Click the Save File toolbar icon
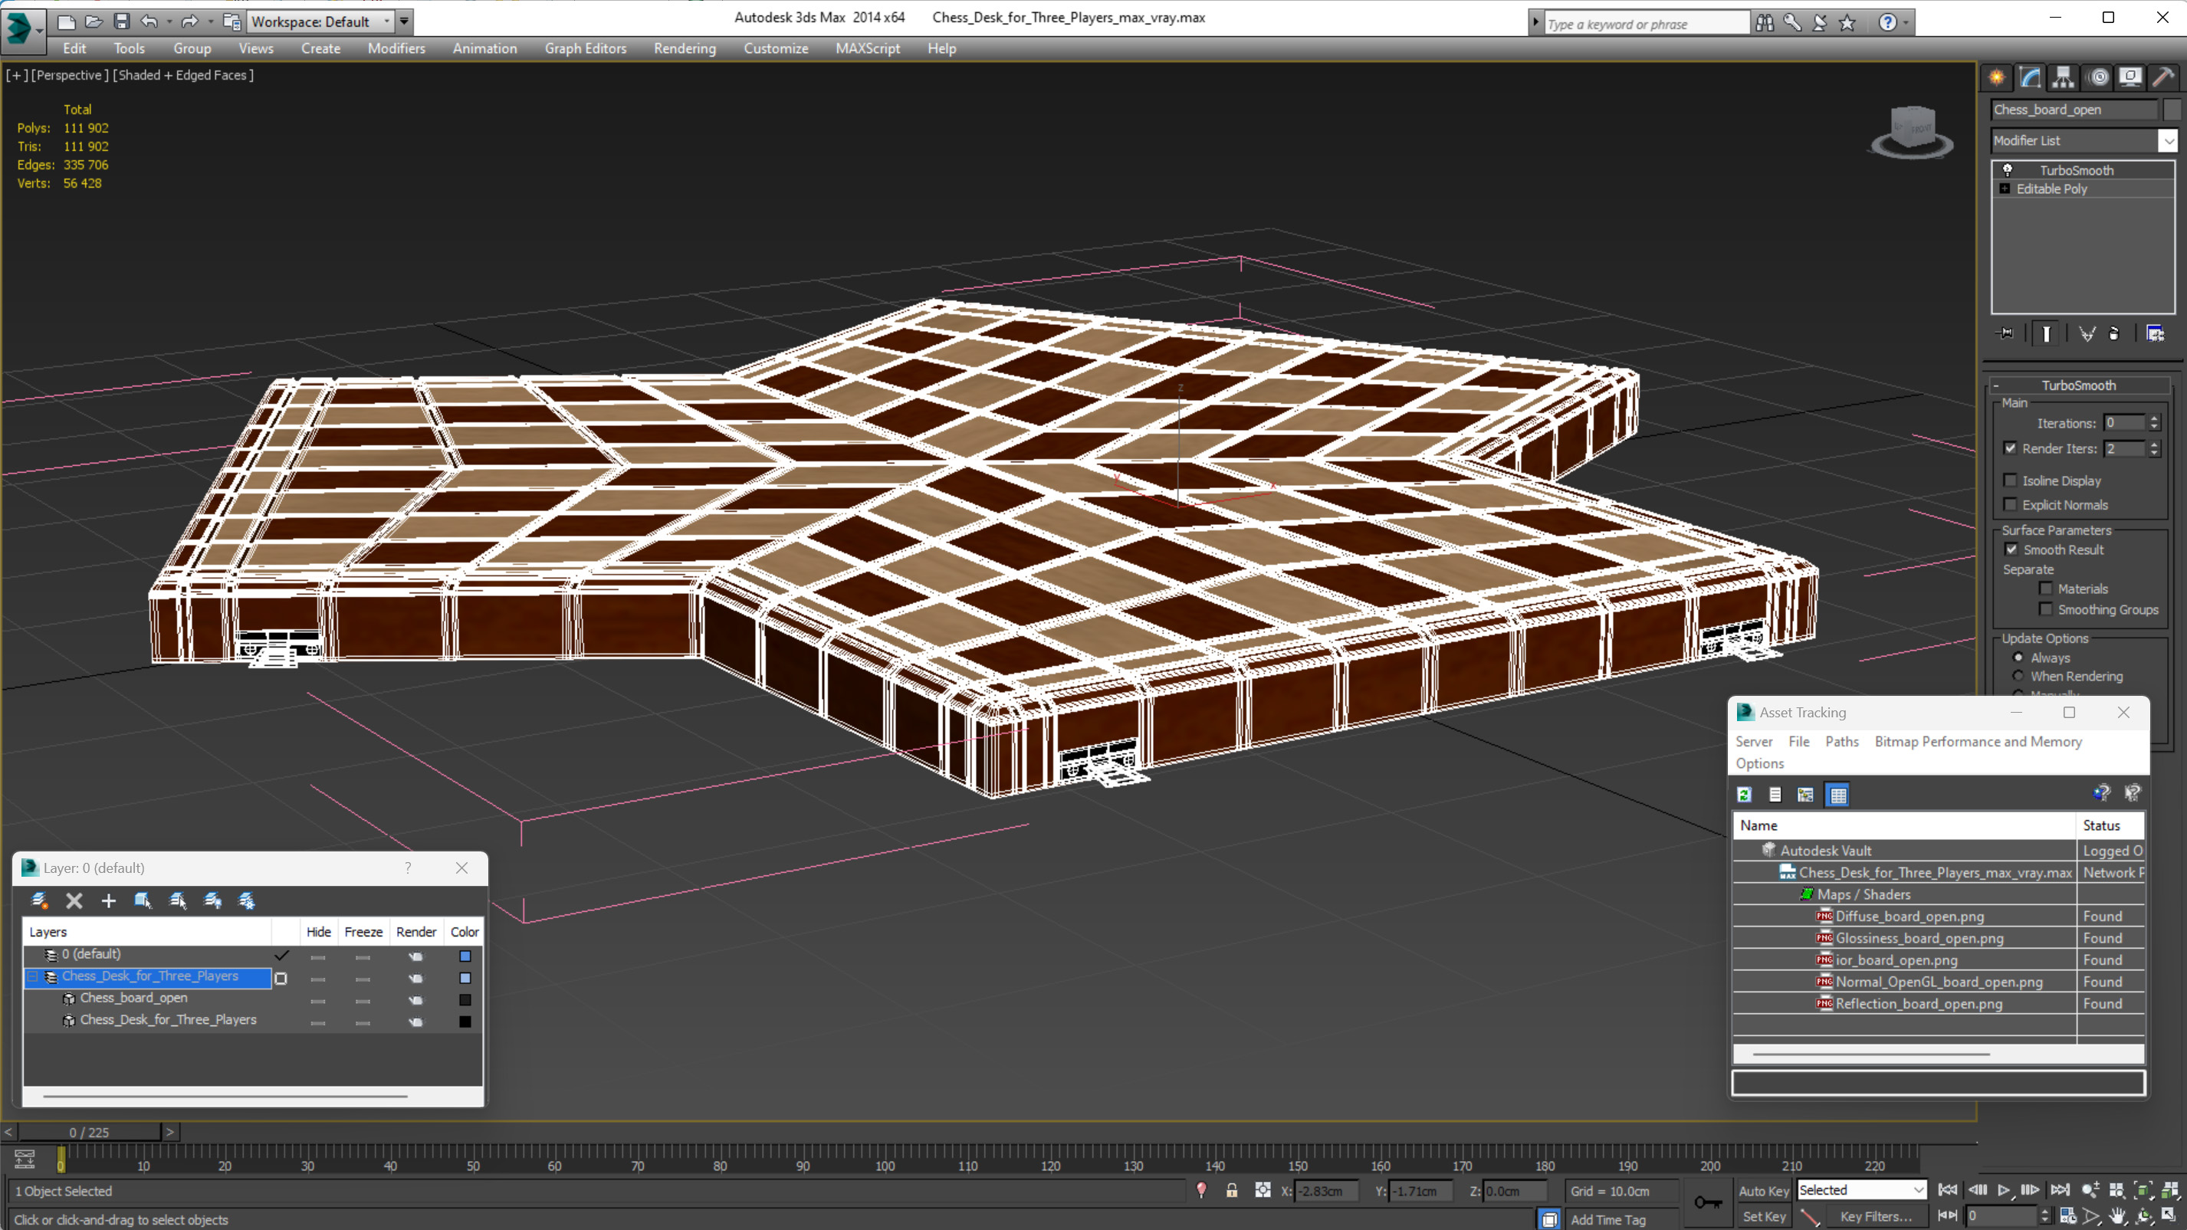Image resolution: width=2187 pixels, height=1230 pixels. click(x=121, y=21)
